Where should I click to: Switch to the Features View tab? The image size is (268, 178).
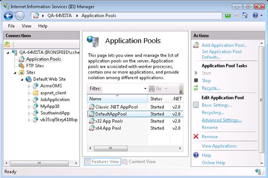[x=103, y=162]
